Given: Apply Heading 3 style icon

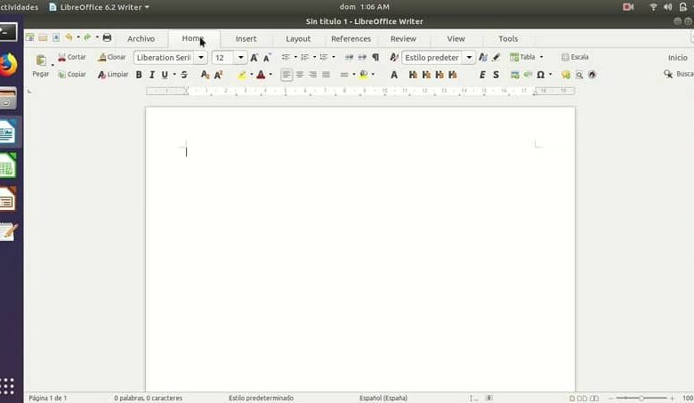Looking at the screenshot, I should coord(440,75).
